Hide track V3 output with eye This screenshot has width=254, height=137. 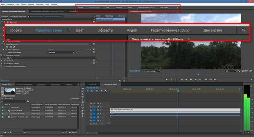click(100, 103)
